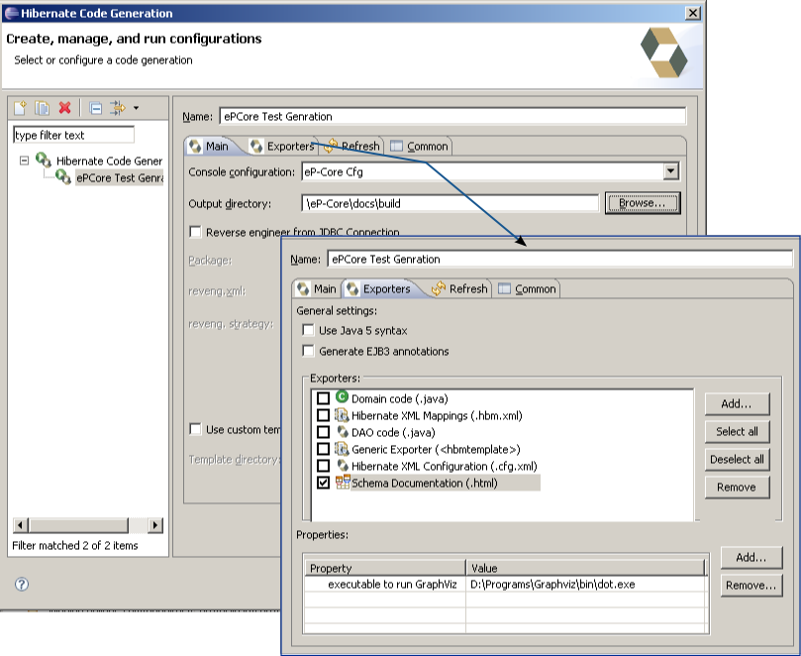Click Deselect all exporters button
The height and width of the screenshot is (656, 801).
(737, 459)
